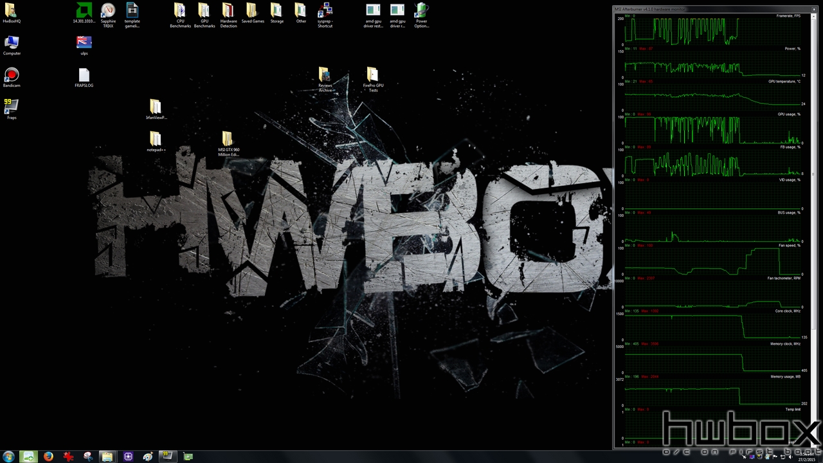
Task: Open the Windows Start menu
Action: (9, 457)
